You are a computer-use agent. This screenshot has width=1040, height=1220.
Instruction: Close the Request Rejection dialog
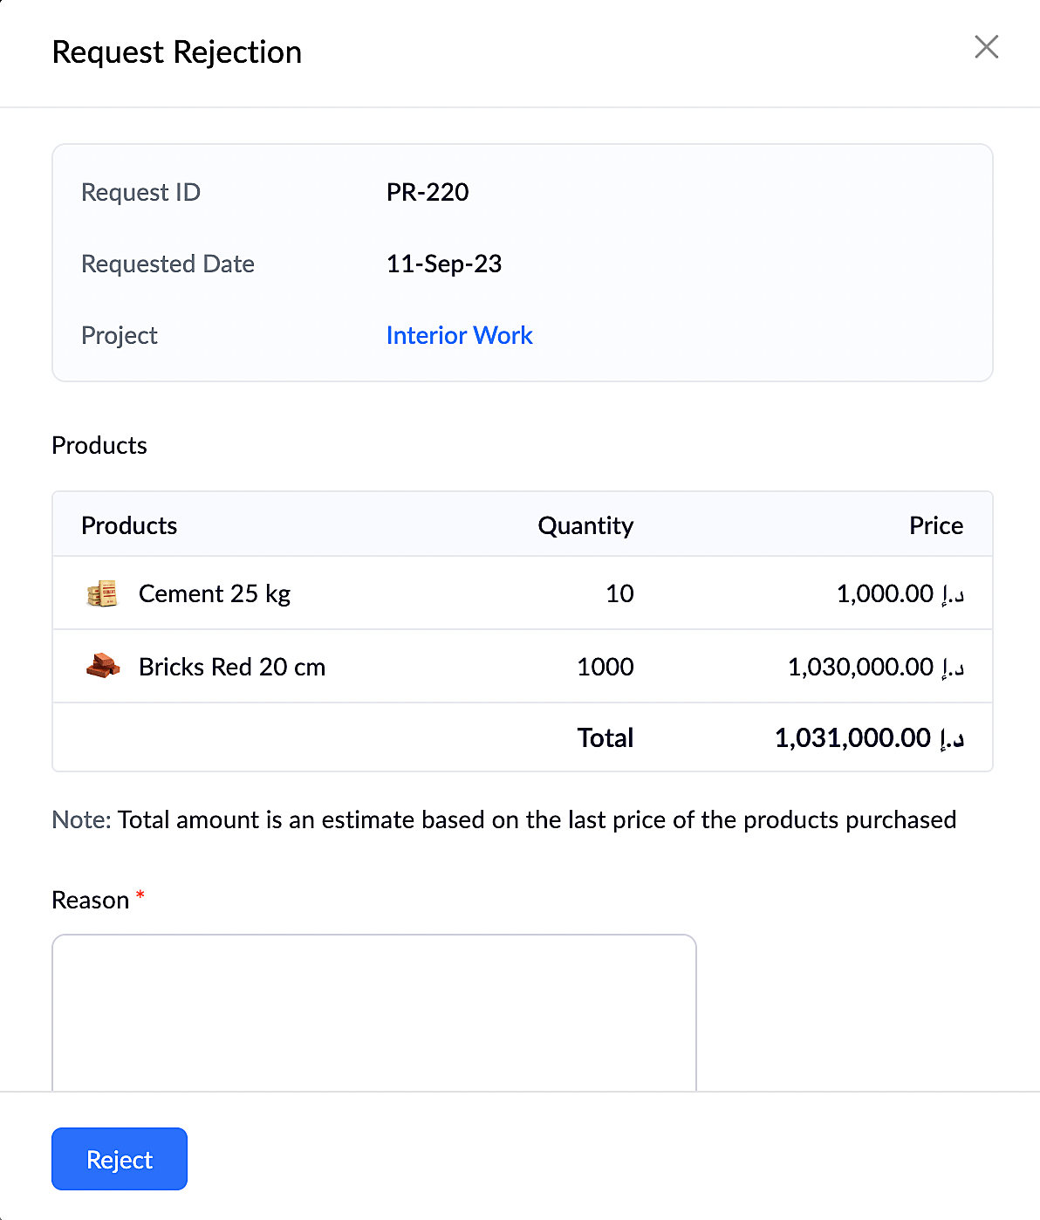(x=986, y=47)
